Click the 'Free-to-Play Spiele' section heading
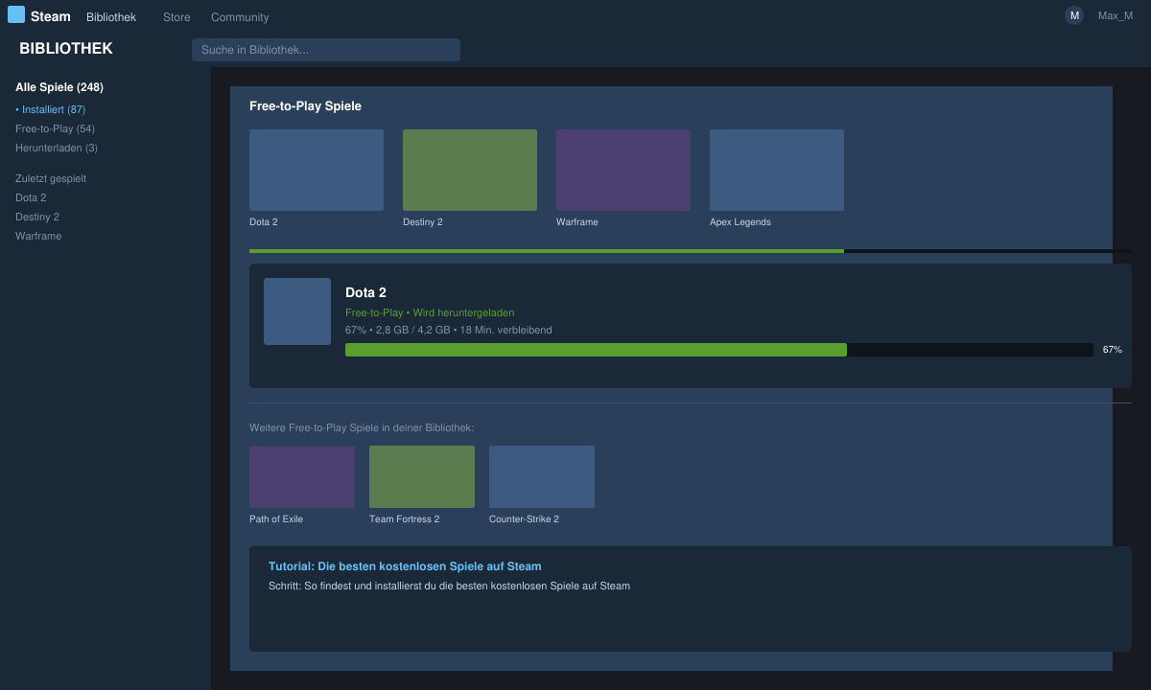 click(305, 106)
